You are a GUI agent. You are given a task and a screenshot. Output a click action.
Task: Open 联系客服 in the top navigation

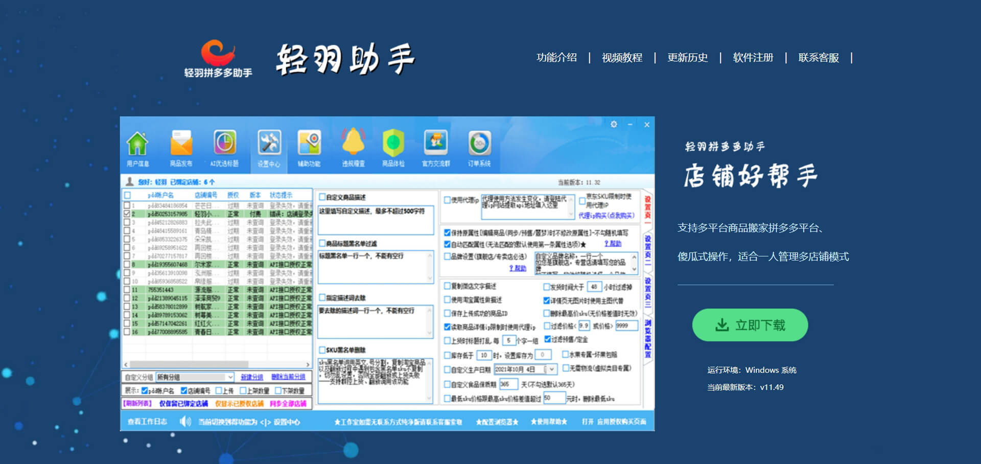tap(819, 58)
